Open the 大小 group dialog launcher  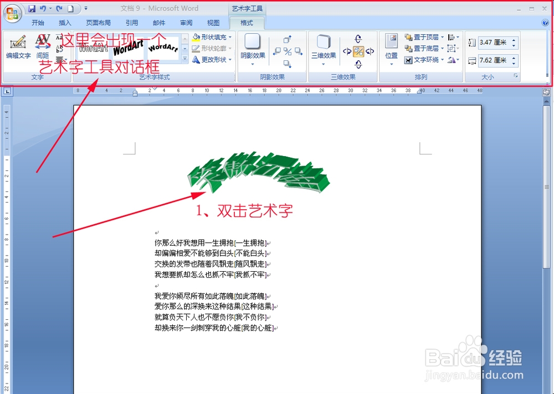click(x=516, y=76)
